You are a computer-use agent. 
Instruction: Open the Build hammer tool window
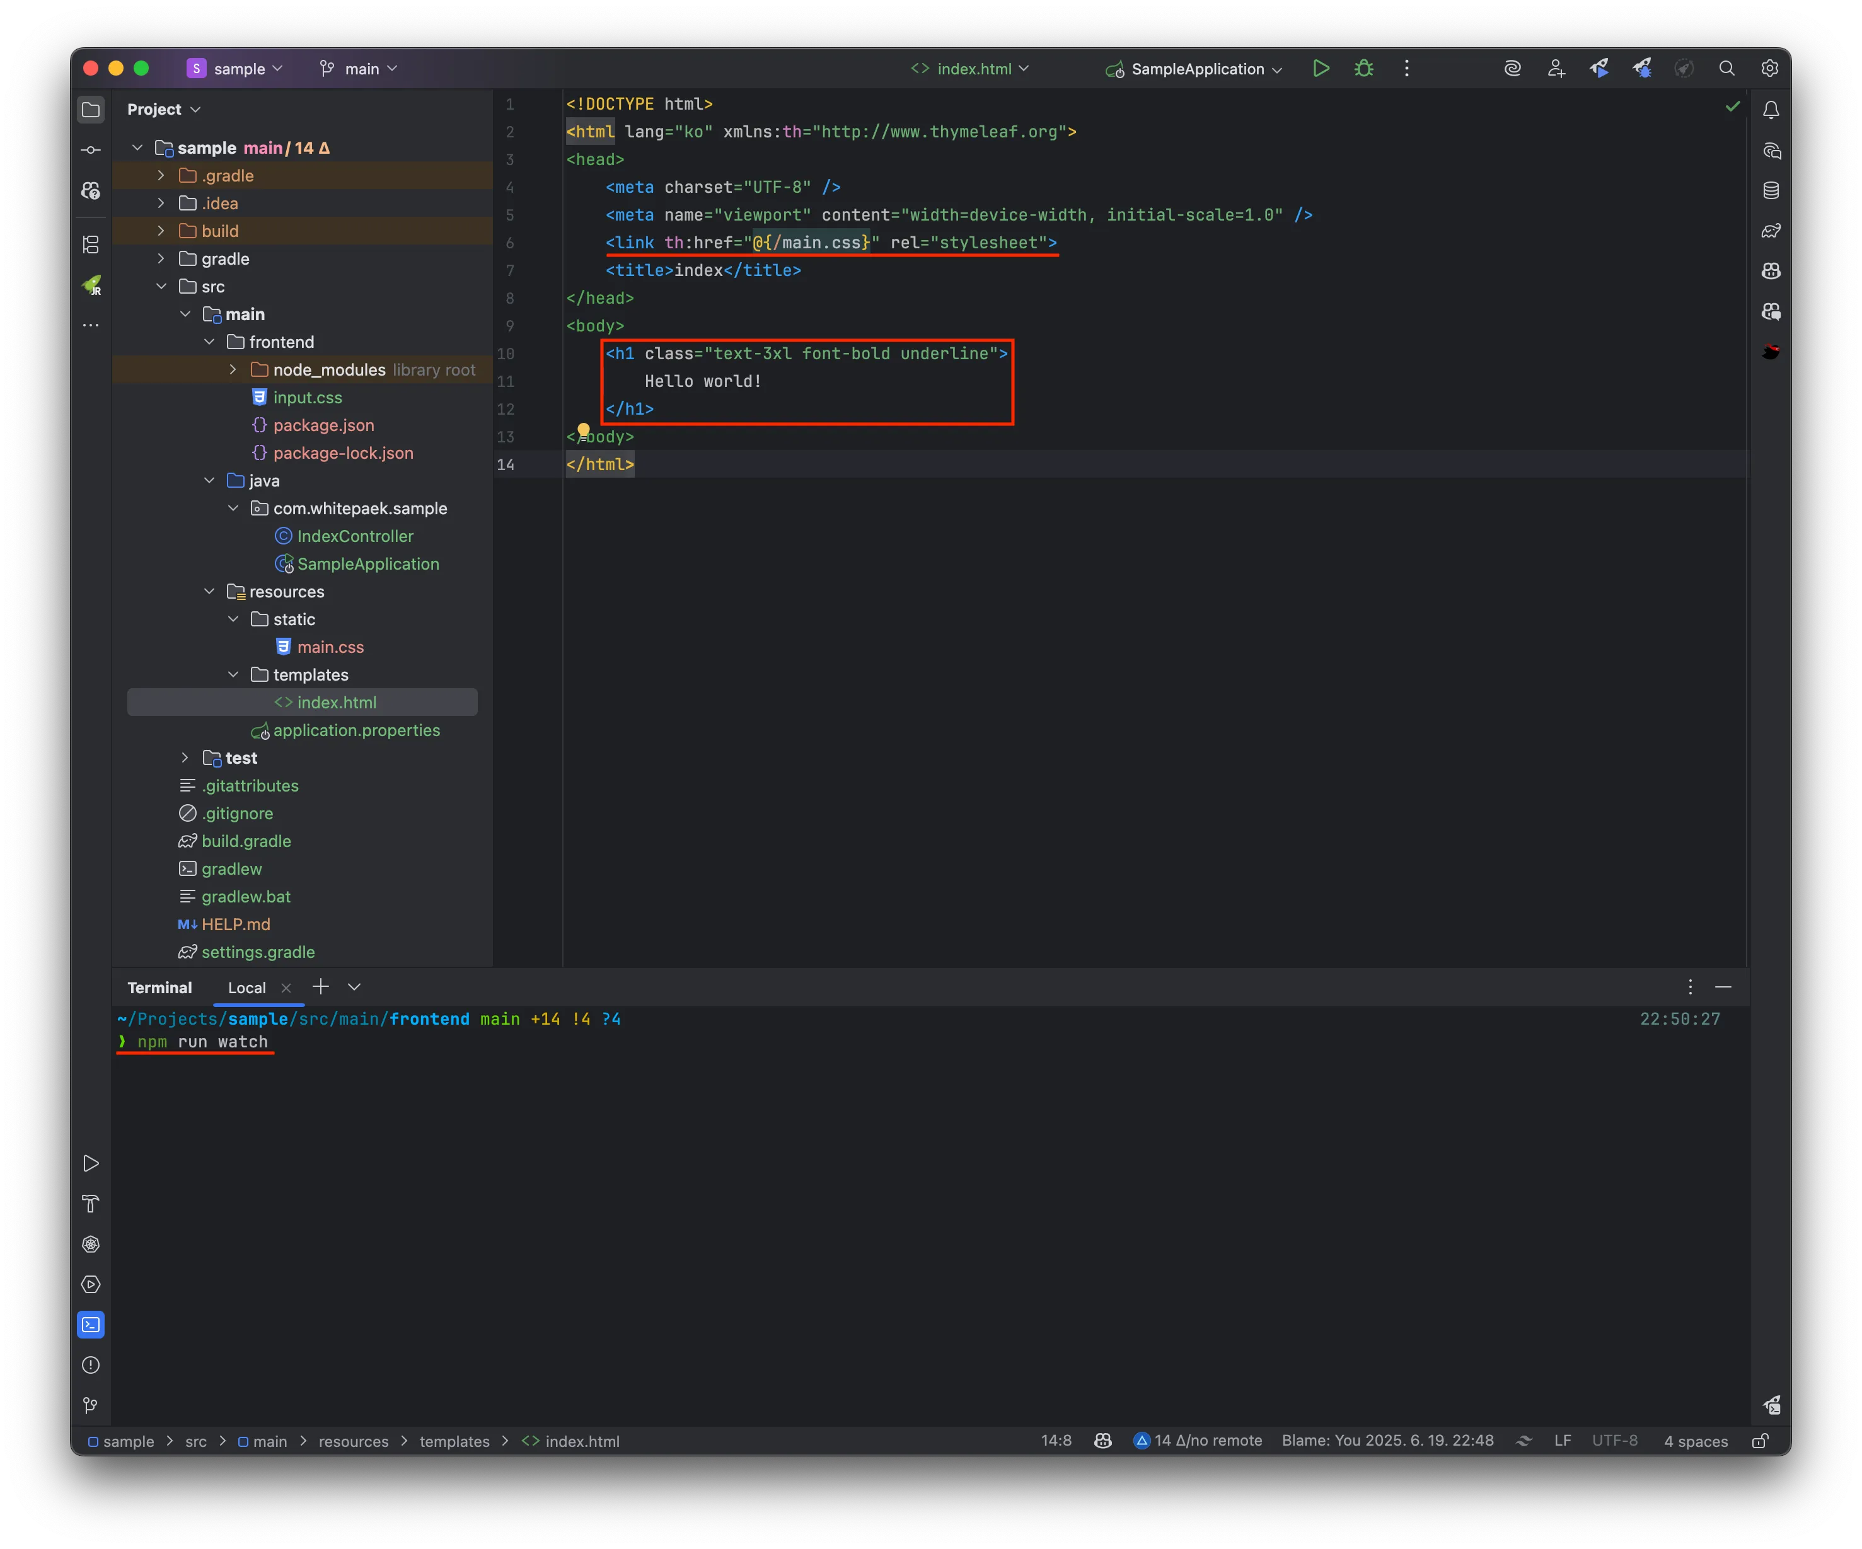(90, 1203)
